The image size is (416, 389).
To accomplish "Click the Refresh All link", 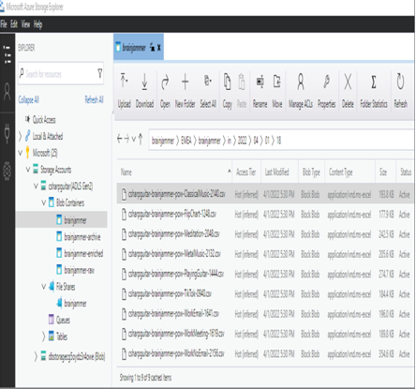I will (x=94, y=99).
